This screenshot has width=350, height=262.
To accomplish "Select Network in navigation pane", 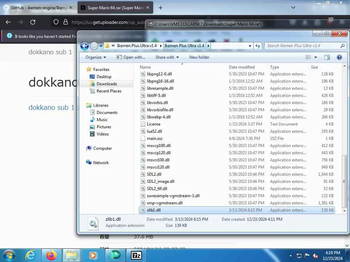I will click(101, 163).
